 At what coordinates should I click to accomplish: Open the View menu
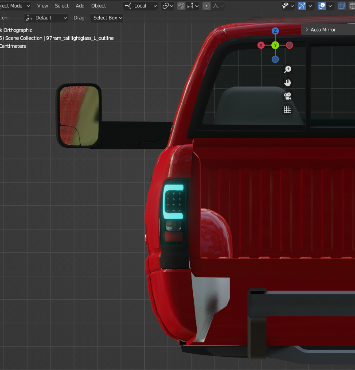click(43, 6)
